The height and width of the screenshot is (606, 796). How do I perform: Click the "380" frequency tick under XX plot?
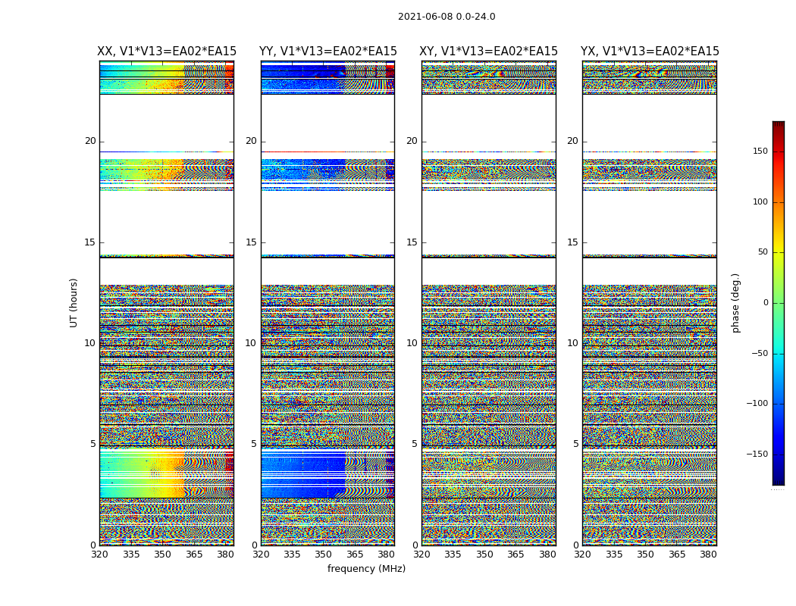(x=225, y=554)
